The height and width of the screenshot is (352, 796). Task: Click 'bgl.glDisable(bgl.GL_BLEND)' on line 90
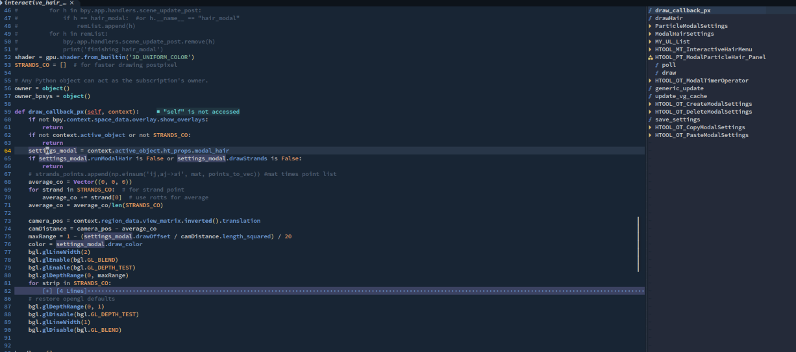pyautogui.click(x=75, y=330)
